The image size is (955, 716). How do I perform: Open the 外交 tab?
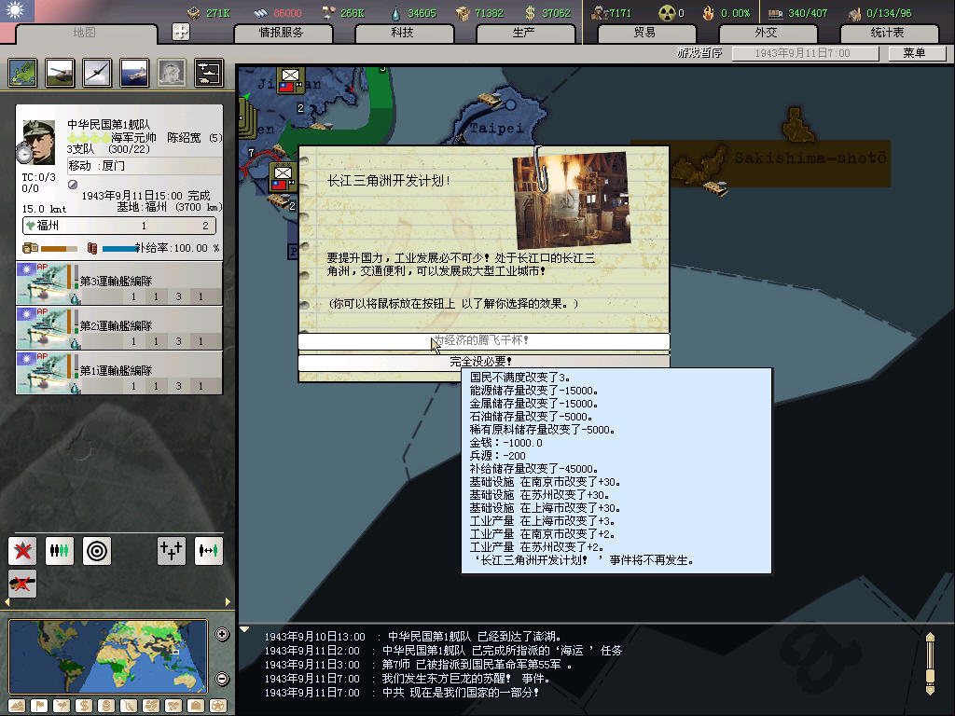(767, 33)
